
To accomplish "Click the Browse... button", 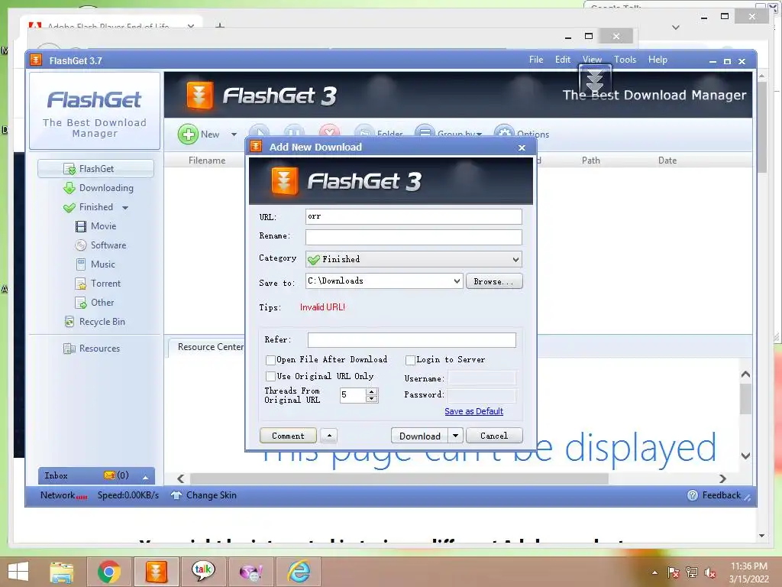I will click(x=494, y=281).
